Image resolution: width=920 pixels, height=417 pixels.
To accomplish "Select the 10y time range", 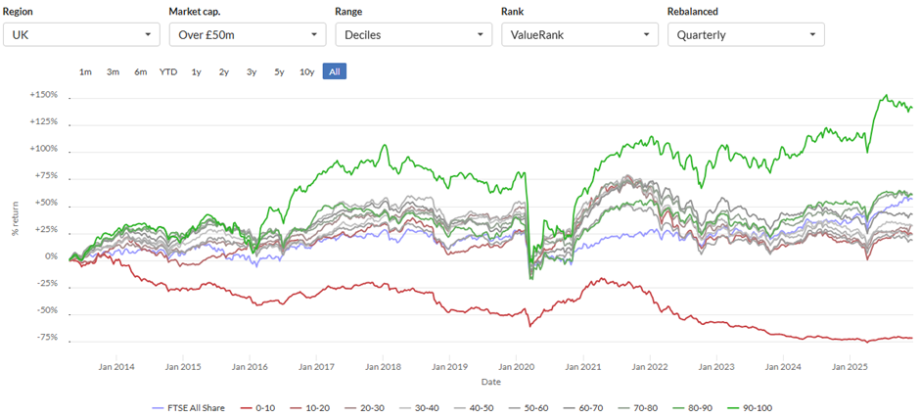I will click(307, 71).
